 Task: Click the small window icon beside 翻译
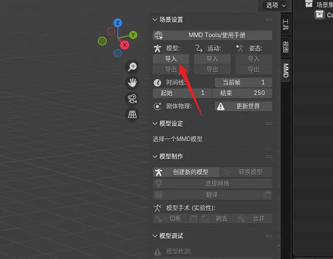pos(268,195)
